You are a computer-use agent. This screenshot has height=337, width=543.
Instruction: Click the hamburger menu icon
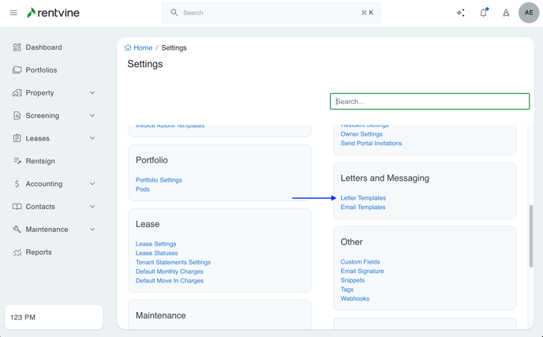(x=13, y=13)
